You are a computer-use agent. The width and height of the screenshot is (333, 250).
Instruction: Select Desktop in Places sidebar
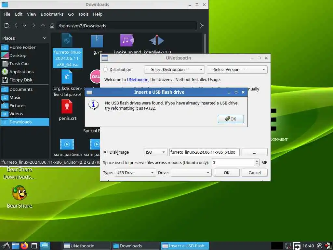(x=25, y=55)
